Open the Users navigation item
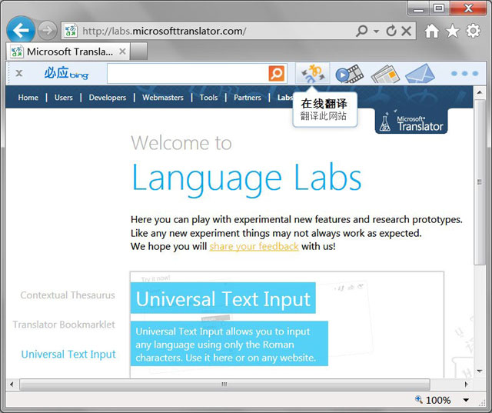The height and width of the screenshot is (413, 492). (x=63, y=98)
